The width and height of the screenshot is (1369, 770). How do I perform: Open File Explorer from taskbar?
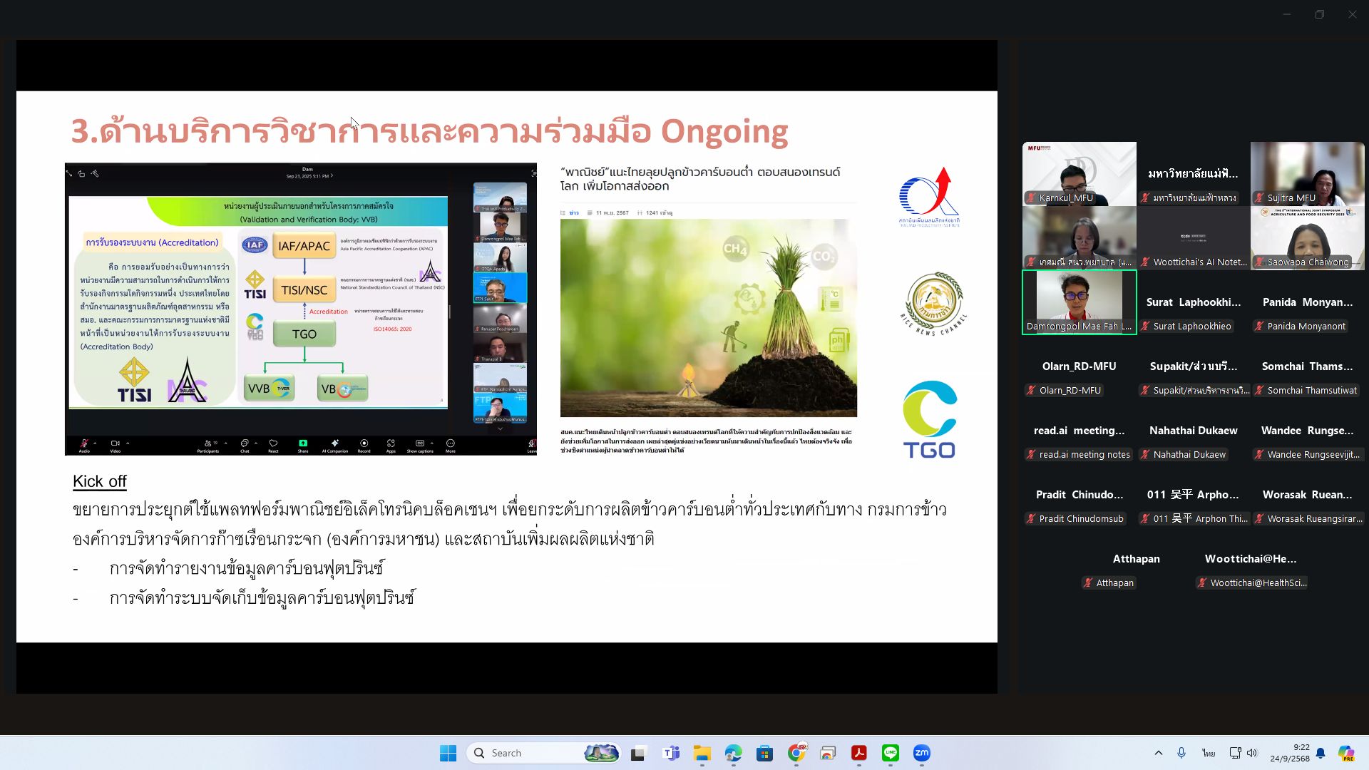pos(702,753)
